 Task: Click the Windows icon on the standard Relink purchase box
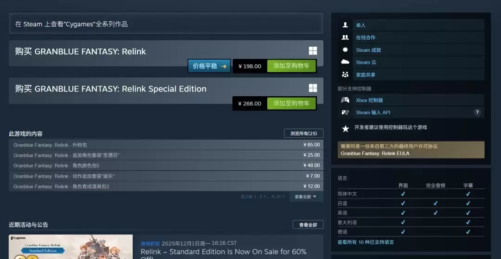point(313,51)
